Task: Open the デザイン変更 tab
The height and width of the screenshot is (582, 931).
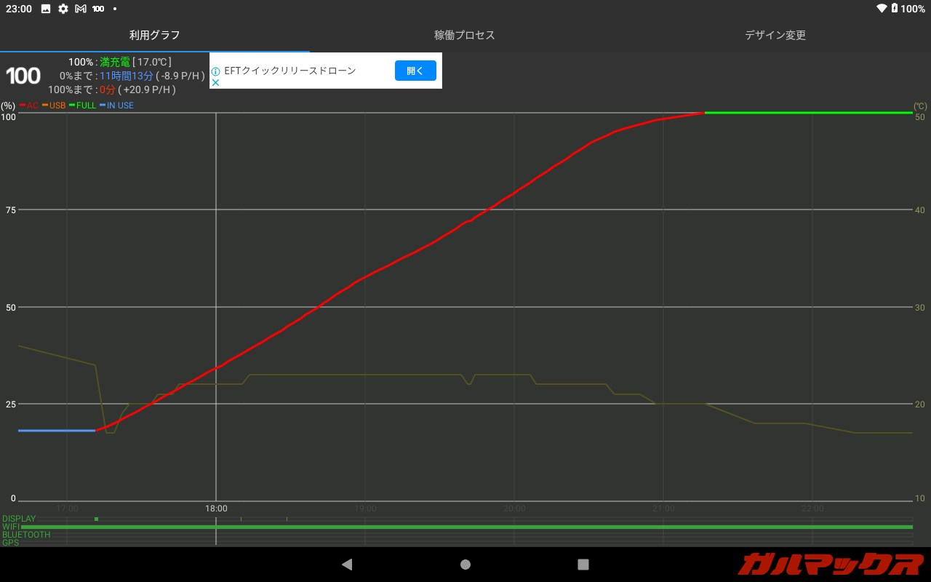Action: pyautogui.click(x=775, y=34)
